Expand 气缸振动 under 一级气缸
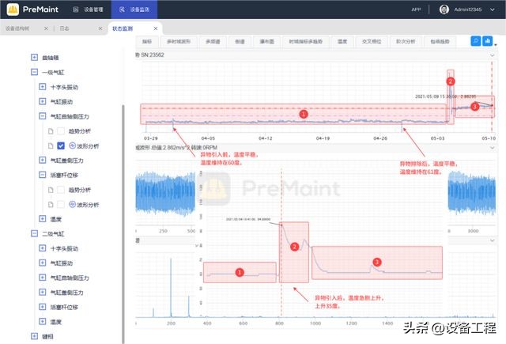 click(42, 101)
